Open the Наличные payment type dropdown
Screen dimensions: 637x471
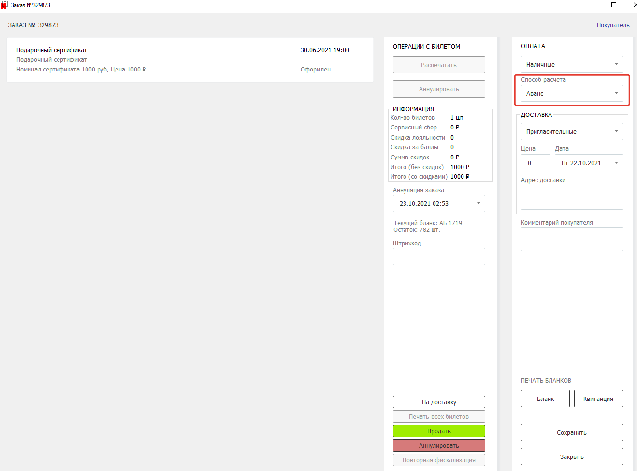(x=571, y=64)
